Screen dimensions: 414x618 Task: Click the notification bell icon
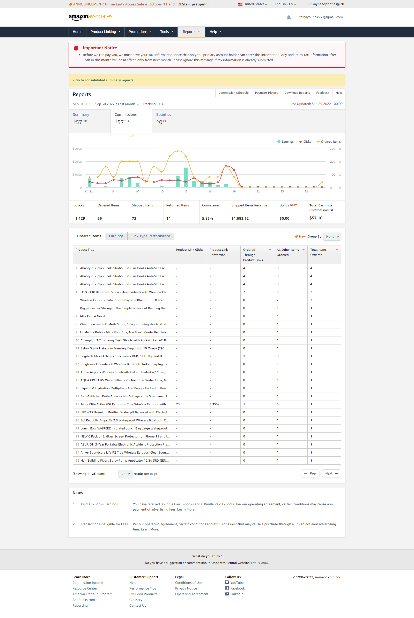[289, 17]
